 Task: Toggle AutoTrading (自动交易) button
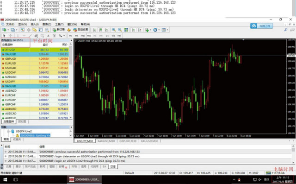point(81,30)
